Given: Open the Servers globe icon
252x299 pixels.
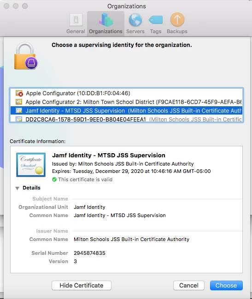Looking at the screenshot, I should pyautogui.click(x=135, y=20).
